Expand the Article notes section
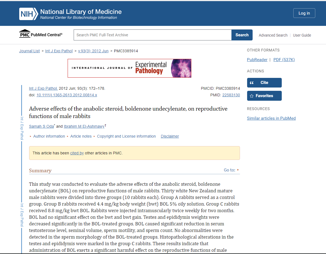Screen dimensions: 326x254 point(81,136)
